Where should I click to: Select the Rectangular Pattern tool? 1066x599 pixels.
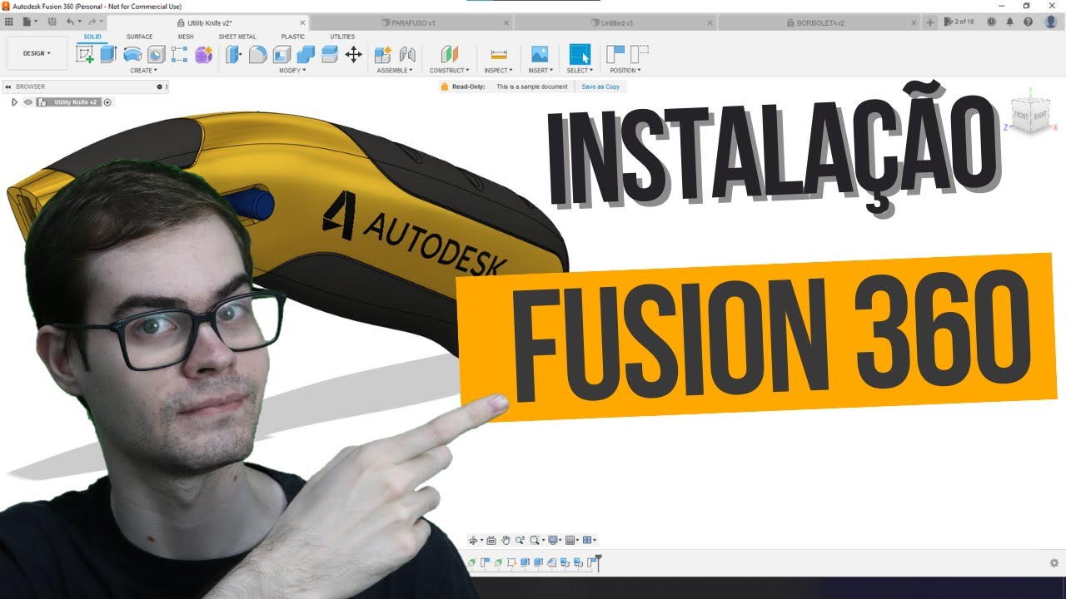(179, 55)
